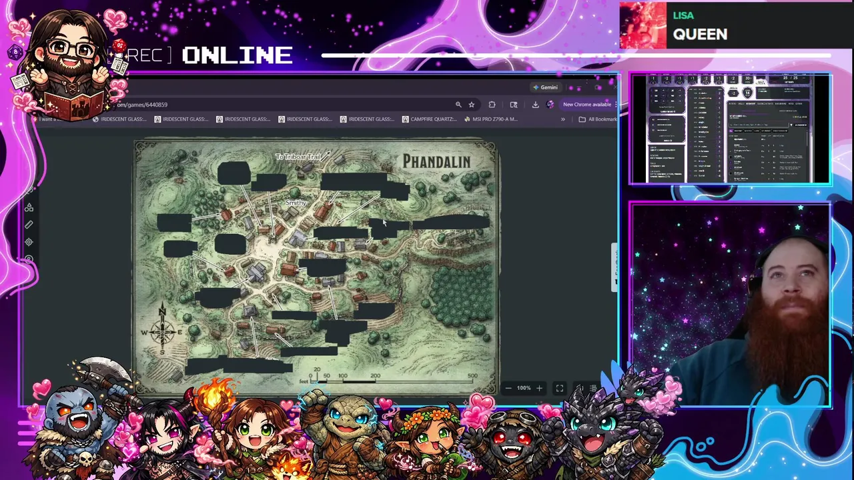Click the magnifier zoom icon in address bar
Image resolution: width=854 pixels, height=480 pixels.
tap(458, 105)
